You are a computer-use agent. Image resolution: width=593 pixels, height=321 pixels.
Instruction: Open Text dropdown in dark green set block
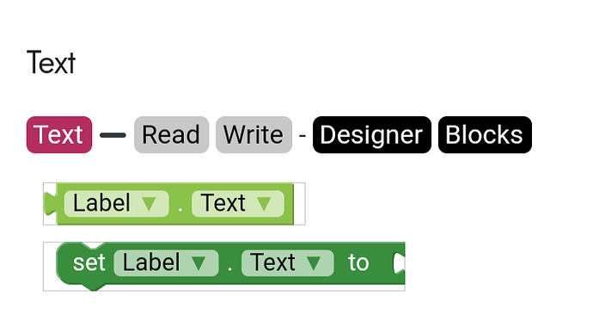[x=287, y=262]
